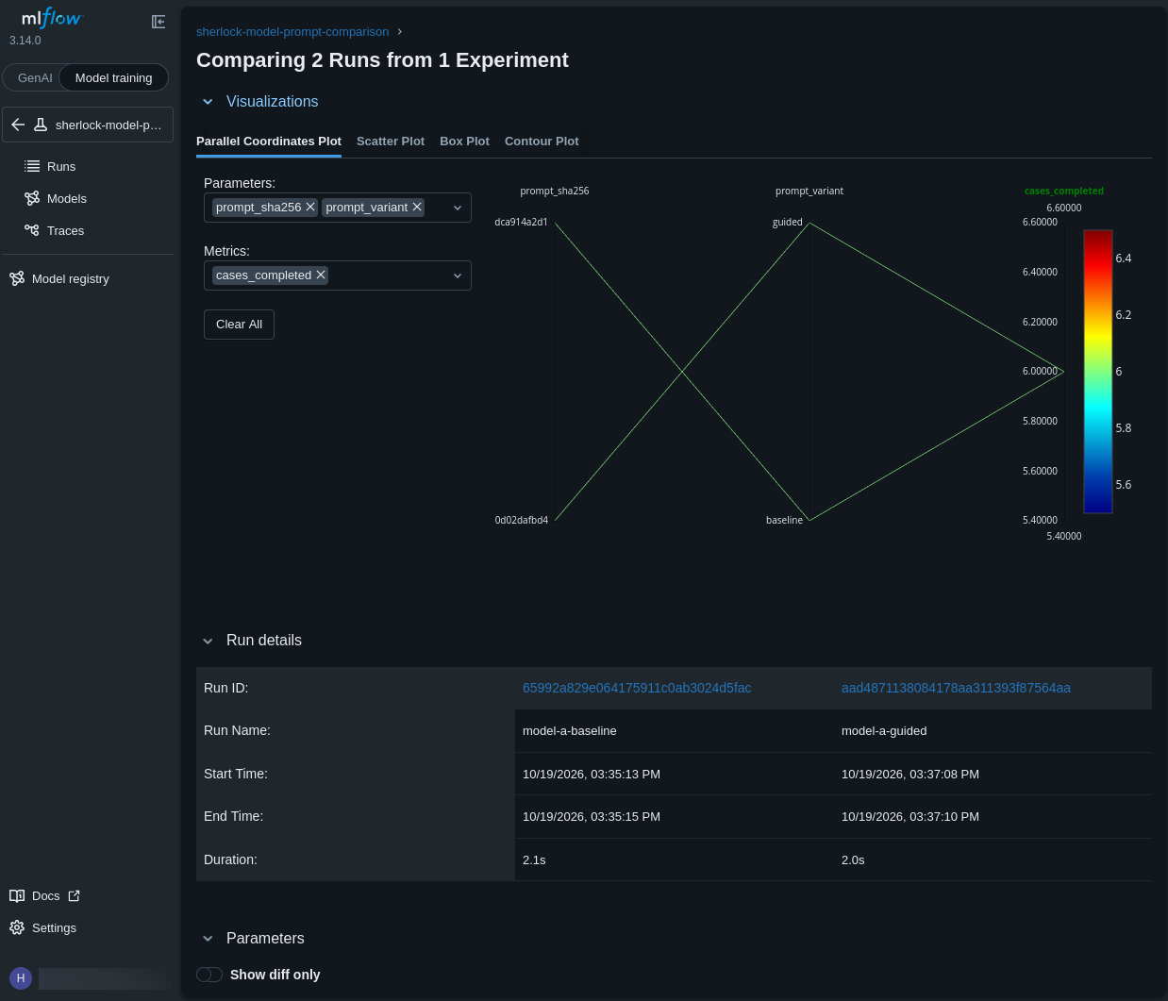Click the breadcrumb chevron after experiment name
This screenshot has height=1001, width=1168.
point(399,32)
